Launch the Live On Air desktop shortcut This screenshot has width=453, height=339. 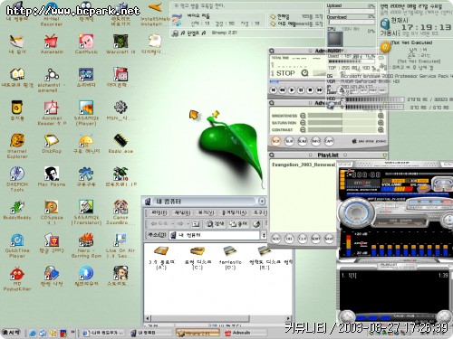[120, 246]
